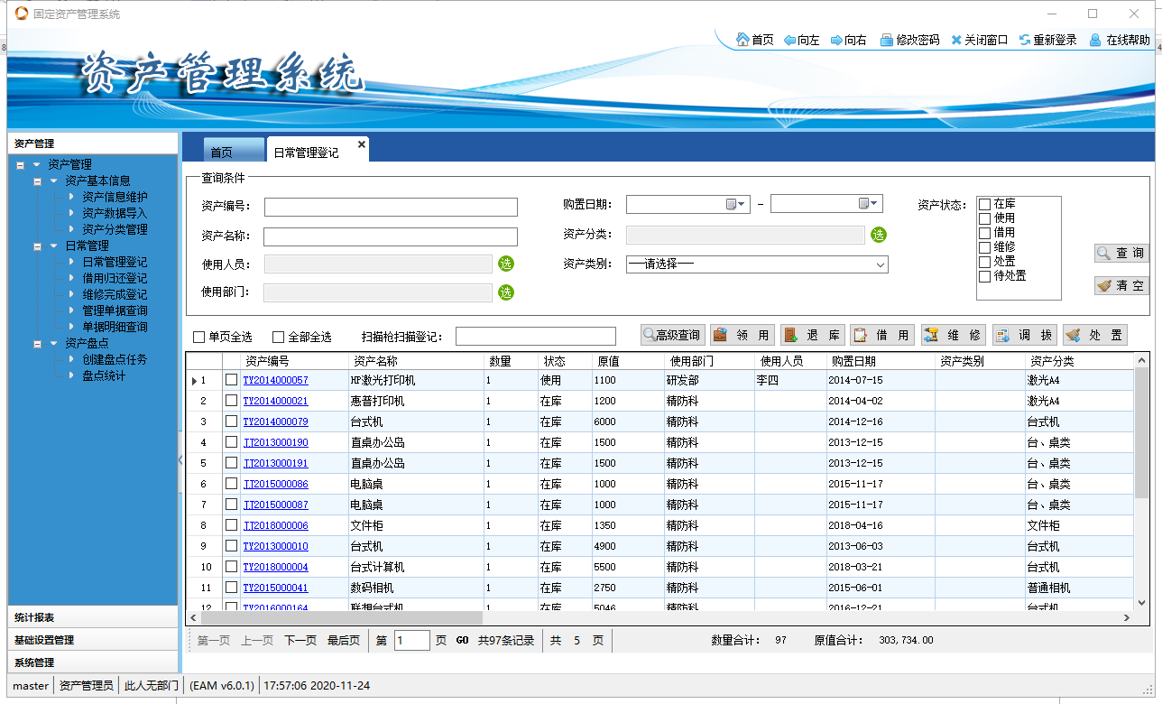Click the 维修 repair toolbar button
The width and height of the screenshot is (1162, 704).
click(954, 335)
